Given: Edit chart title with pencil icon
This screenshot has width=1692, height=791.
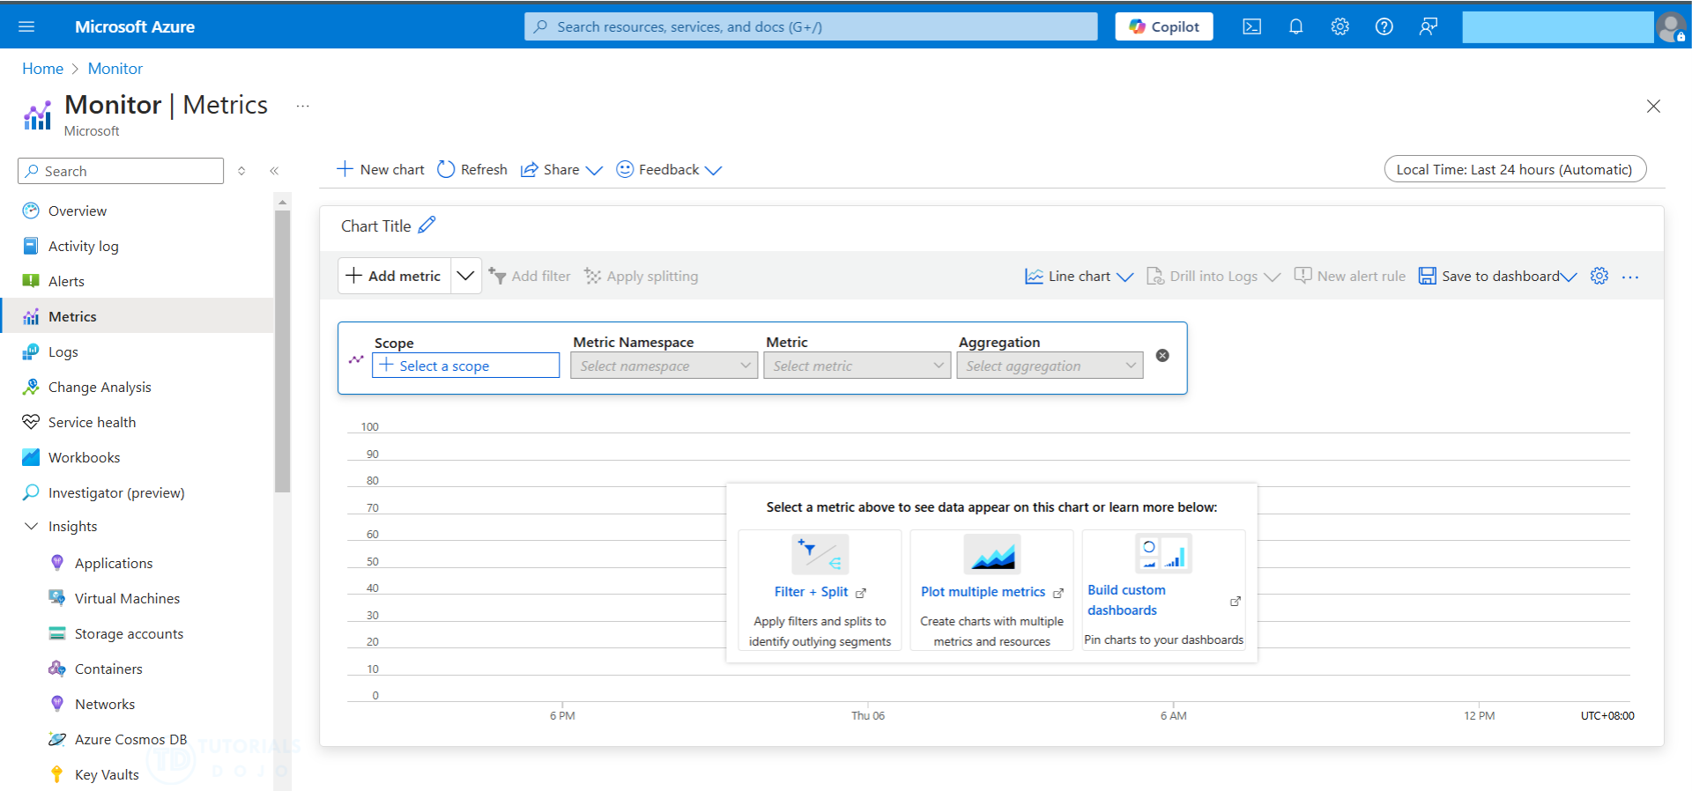Looking at the screenshot, I should pos(427,225).
